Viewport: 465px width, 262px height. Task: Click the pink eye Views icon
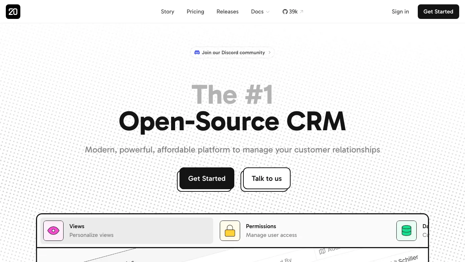tap(53, 231)
